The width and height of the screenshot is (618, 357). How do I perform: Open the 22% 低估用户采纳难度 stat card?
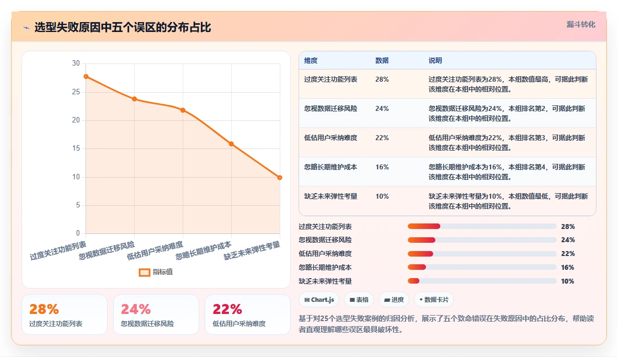(248, 315)
